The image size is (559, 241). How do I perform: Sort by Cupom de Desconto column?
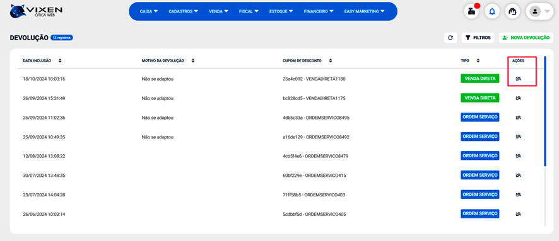tap(331, 61)
